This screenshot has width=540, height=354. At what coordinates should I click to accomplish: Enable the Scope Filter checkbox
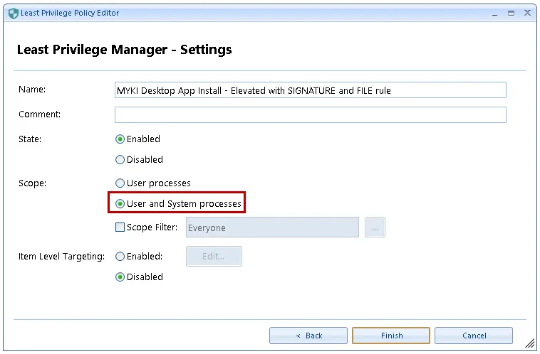click(x=120, y=227)
